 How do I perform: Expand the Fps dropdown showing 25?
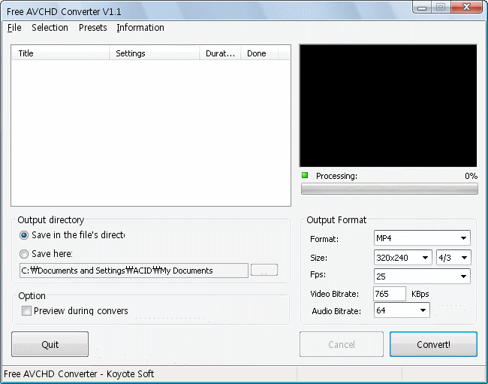[422, 277]
